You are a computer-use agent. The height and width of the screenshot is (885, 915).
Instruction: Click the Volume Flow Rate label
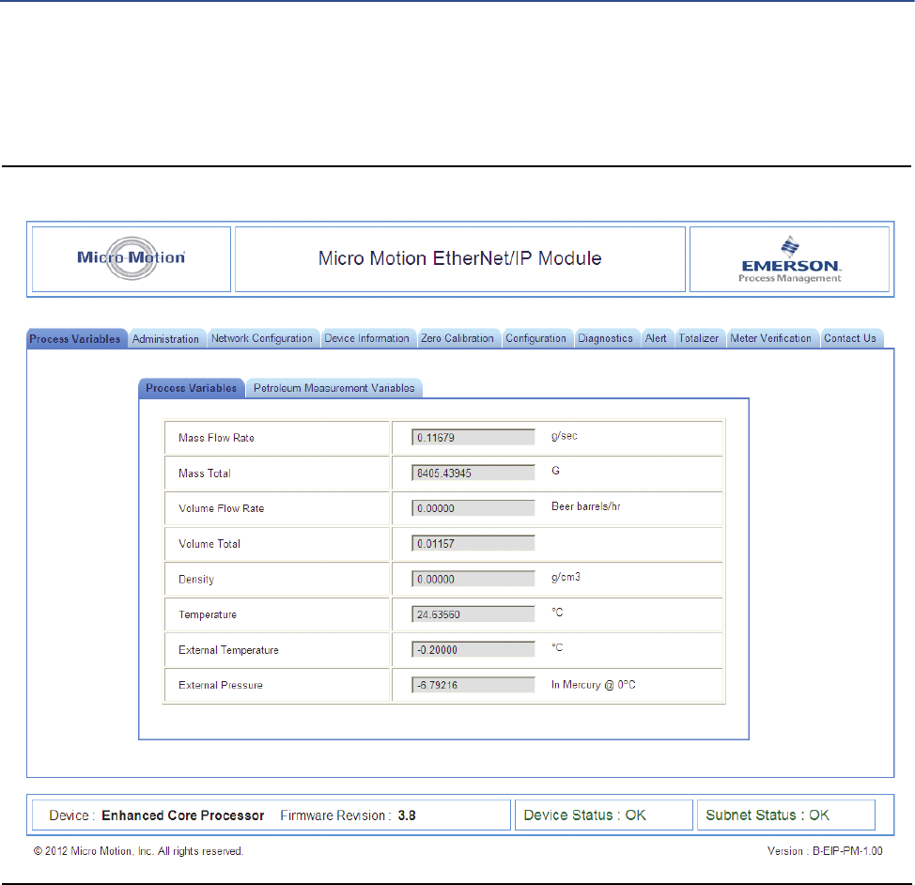(221, 508)
